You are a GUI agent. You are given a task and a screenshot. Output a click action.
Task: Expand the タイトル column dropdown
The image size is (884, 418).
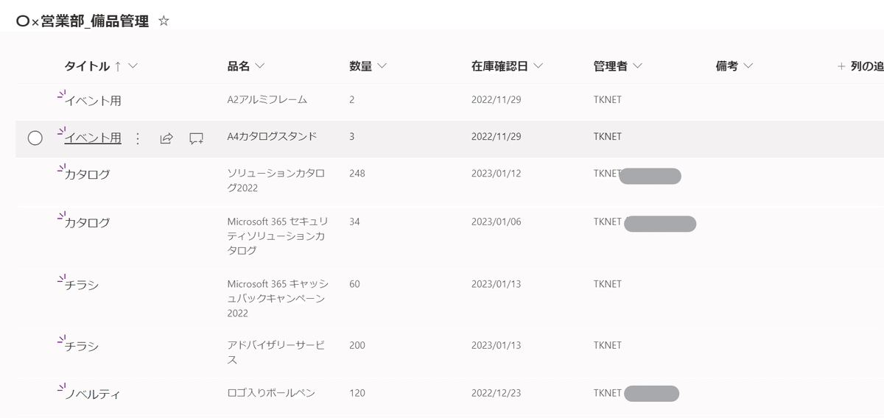[133, 66]
